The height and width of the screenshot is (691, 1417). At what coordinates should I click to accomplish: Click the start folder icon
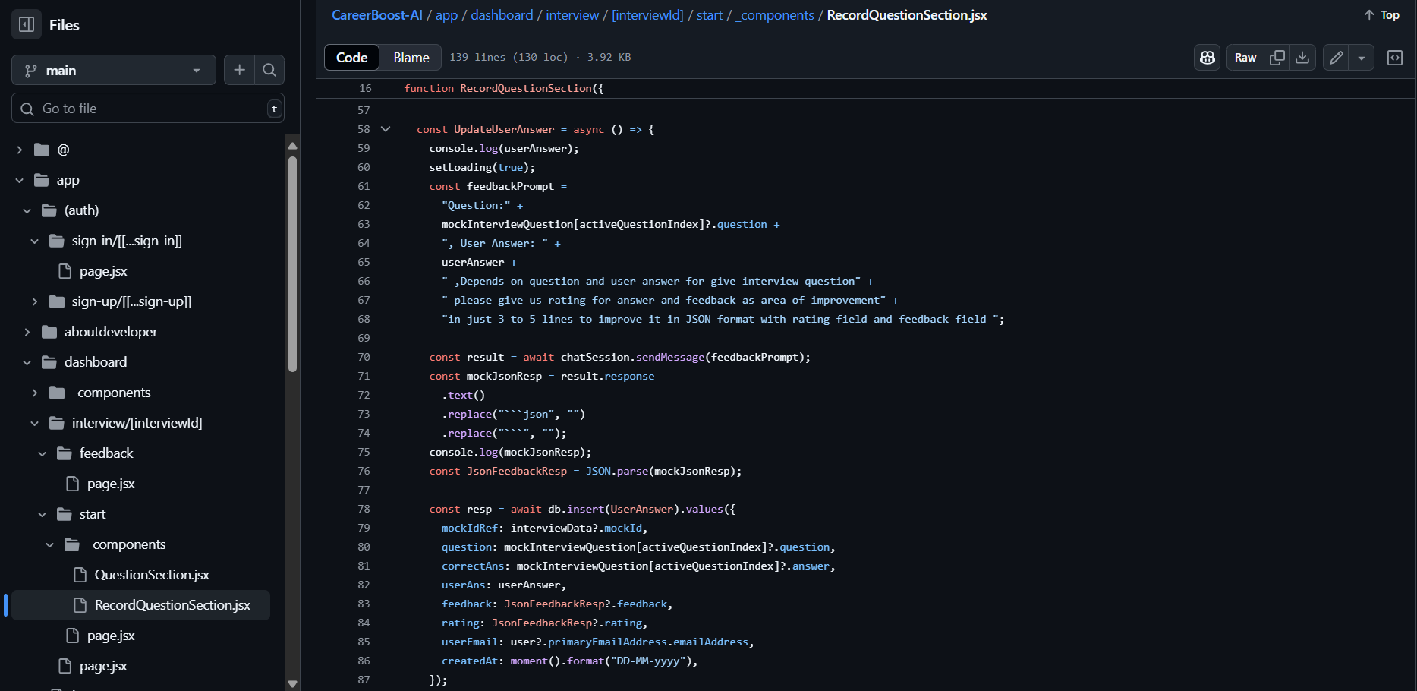pos(65,514)
